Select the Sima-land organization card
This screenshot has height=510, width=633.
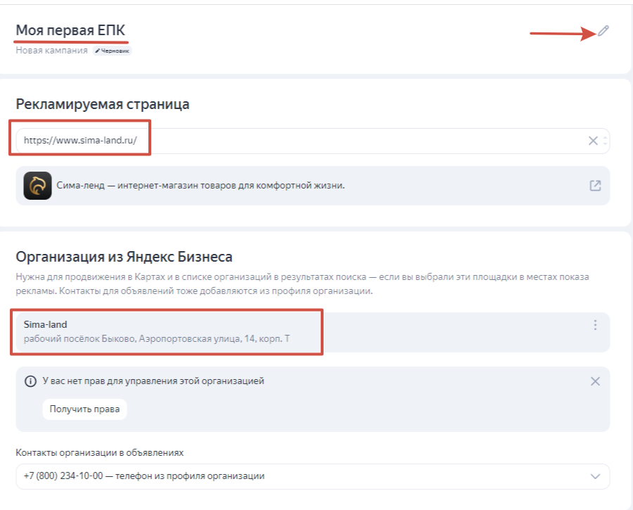312,332
